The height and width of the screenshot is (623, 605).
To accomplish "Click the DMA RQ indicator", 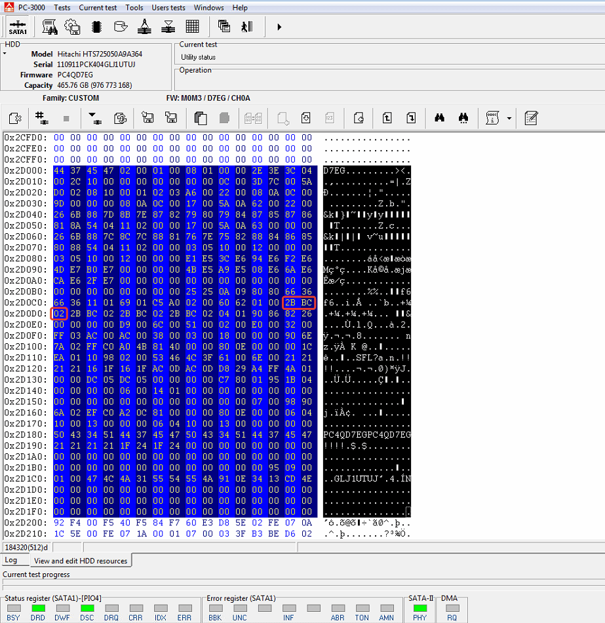I will click(452, 608).
